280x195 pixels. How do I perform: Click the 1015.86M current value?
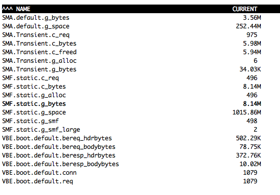247,112
